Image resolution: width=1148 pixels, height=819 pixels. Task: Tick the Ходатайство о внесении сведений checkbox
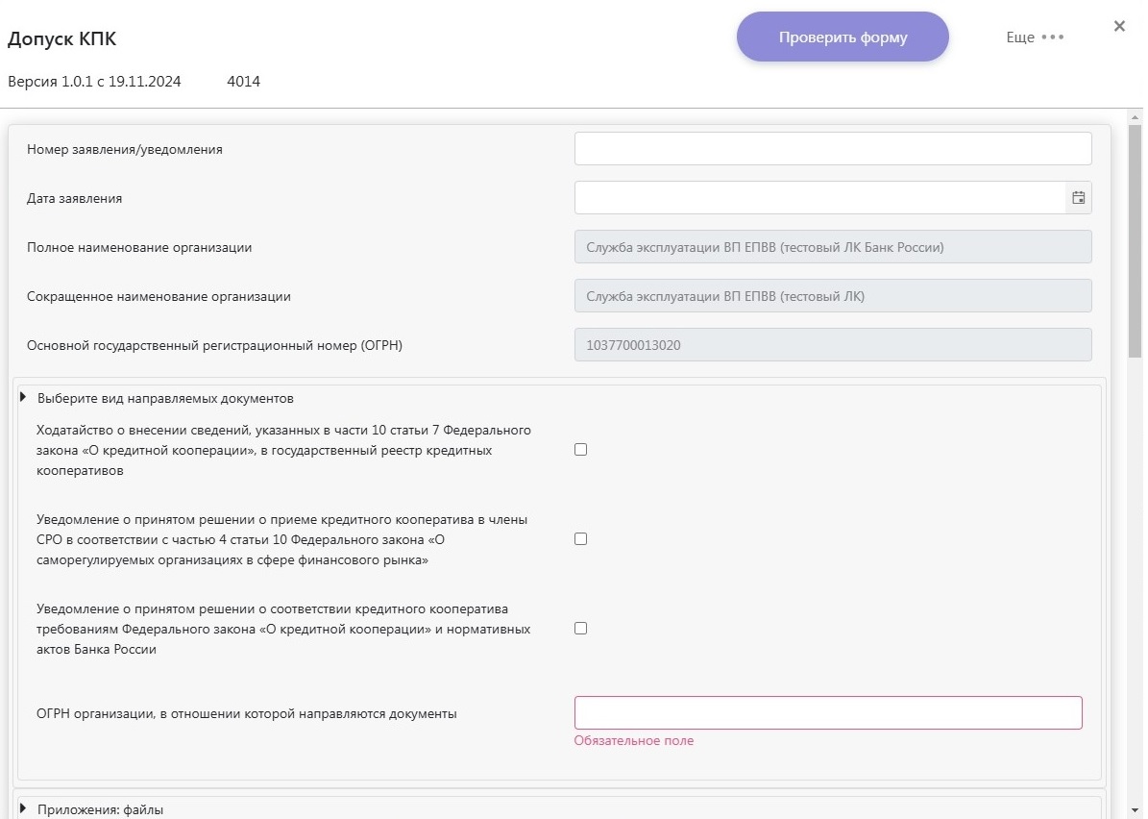pos(580,450)
